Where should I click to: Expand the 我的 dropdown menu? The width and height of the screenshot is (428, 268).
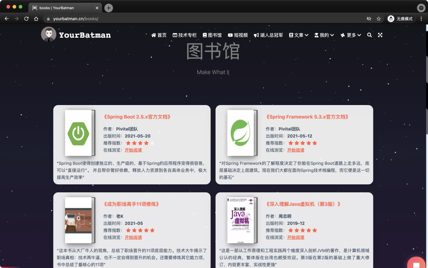(324, 35)
